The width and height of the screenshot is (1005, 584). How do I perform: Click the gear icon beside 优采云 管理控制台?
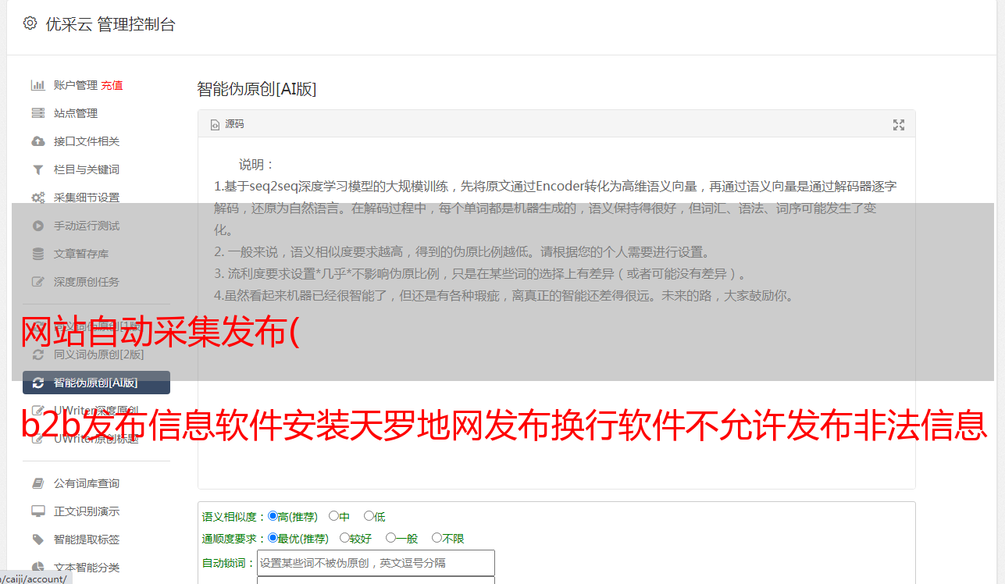[30, 23]
